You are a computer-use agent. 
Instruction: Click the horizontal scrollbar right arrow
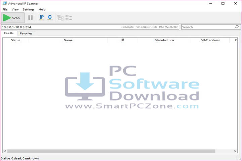pos(235,151)
